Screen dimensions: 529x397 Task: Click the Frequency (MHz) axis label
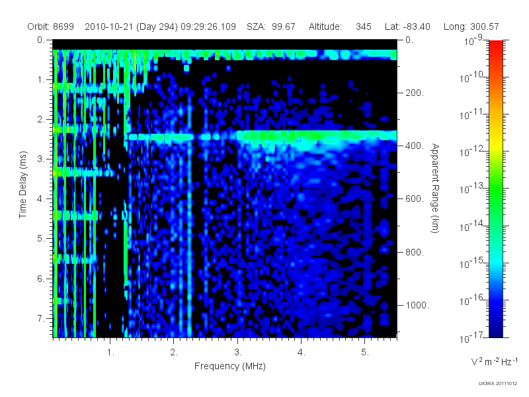[x=229, y=366]
